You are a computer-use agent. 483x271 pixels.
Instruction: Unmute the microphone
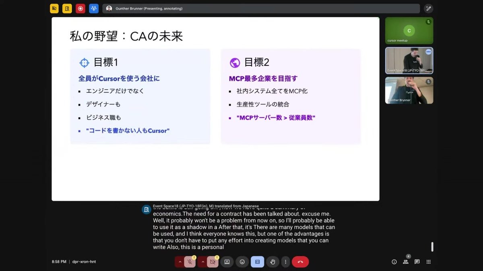189,261
